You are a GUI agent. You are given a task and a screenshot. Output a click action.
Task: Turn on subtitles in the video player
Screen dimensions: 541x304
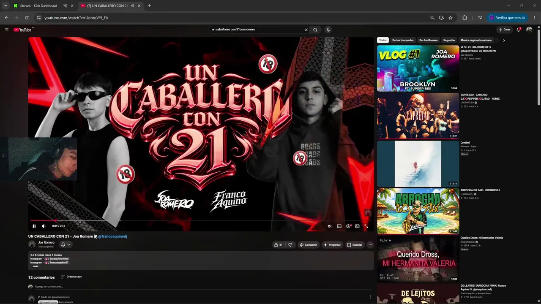[339, 226]
